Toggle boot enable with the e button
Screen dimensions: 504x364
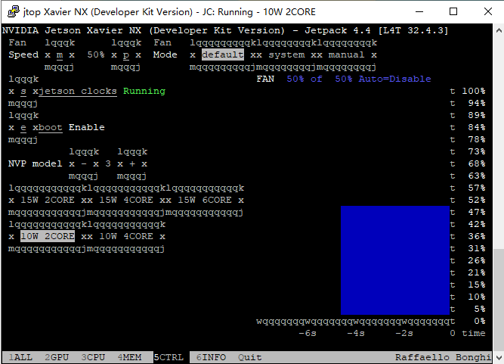pos(23,128)
